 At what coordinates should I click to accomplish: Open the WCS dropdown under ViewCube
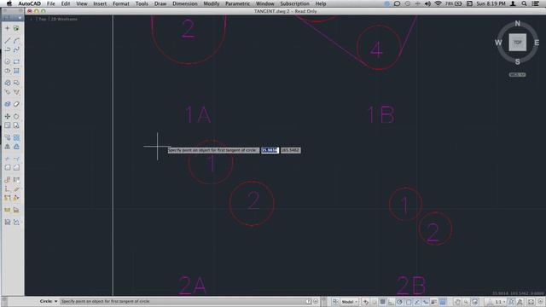pyautogui.click(x=517, y=74)
